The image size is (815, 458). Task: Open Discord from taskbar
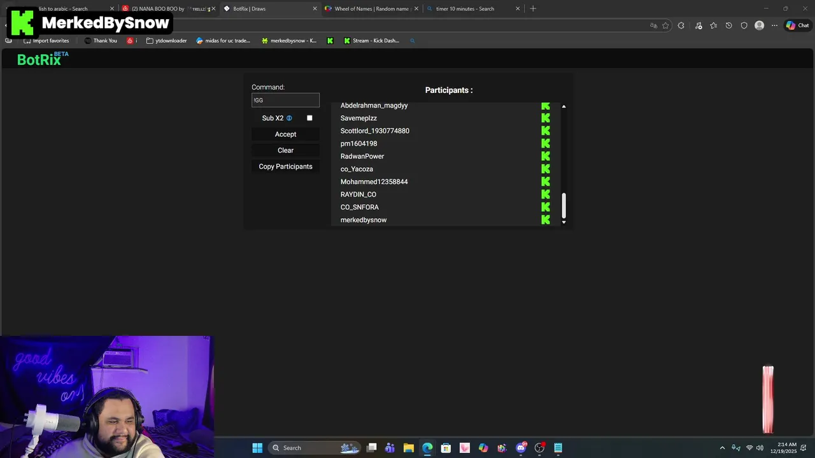[x=521, y=448]
